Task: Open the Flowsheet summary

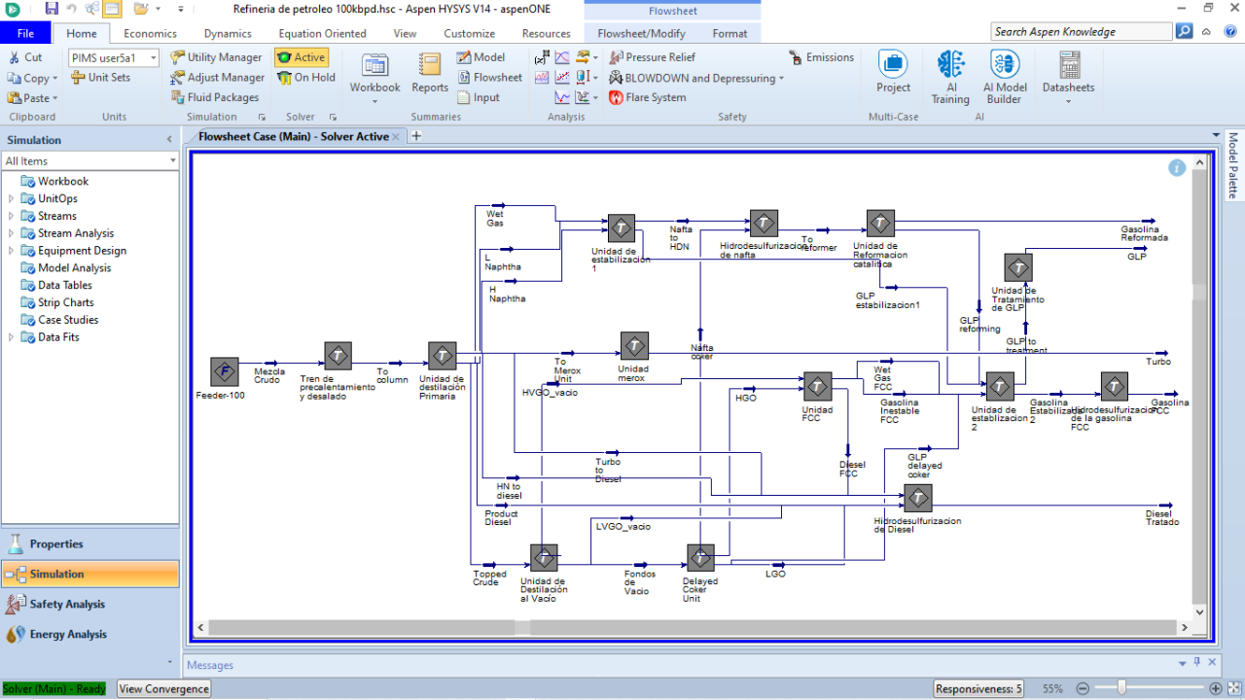Action: coord(489,78)
